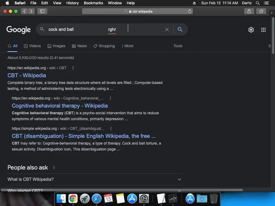Open Notification Center in menu bar
This screenshot has height=206, width=275.
266,3
